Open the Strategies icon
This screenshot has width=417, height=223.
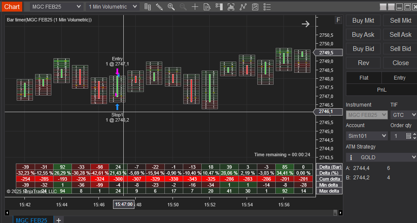[255, 7]
